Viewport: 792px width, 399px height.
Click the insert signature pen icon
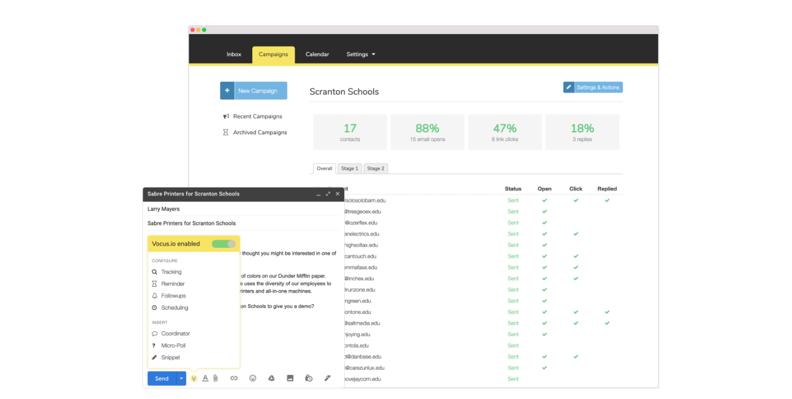tap(328, 378)
